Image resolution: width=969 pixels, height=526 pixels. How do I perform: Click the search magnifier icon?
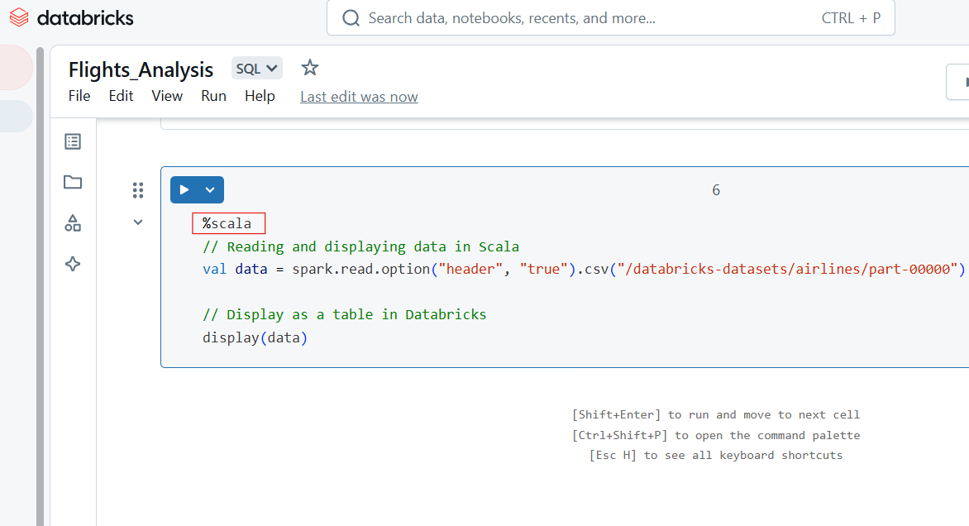pyautogui.click(x=351, y=18)
